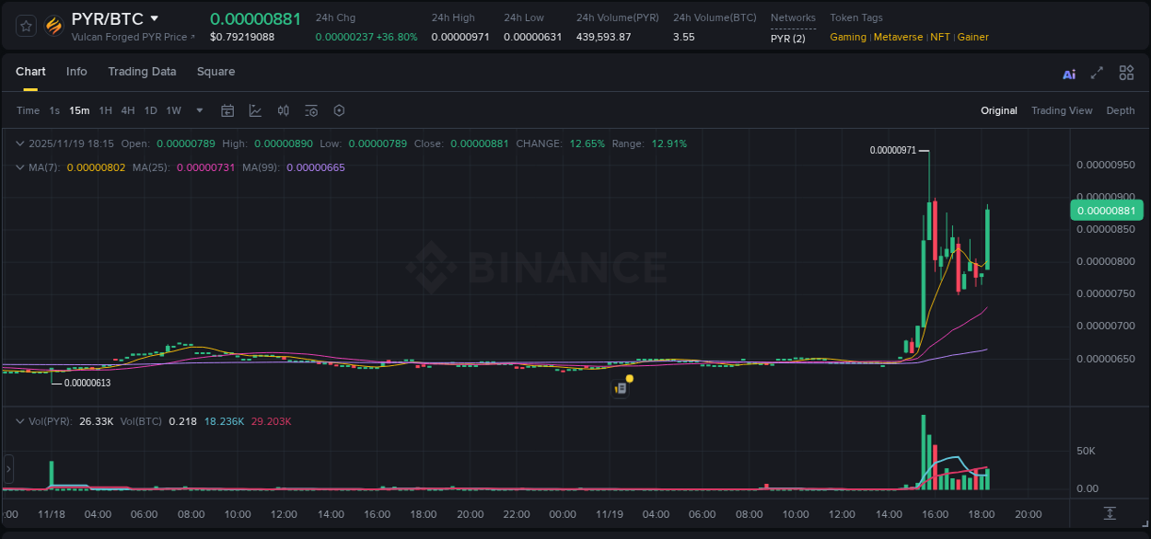Select the 1H timeframe
This screenshot has height=539, width=1151.
tap(107, 110)
